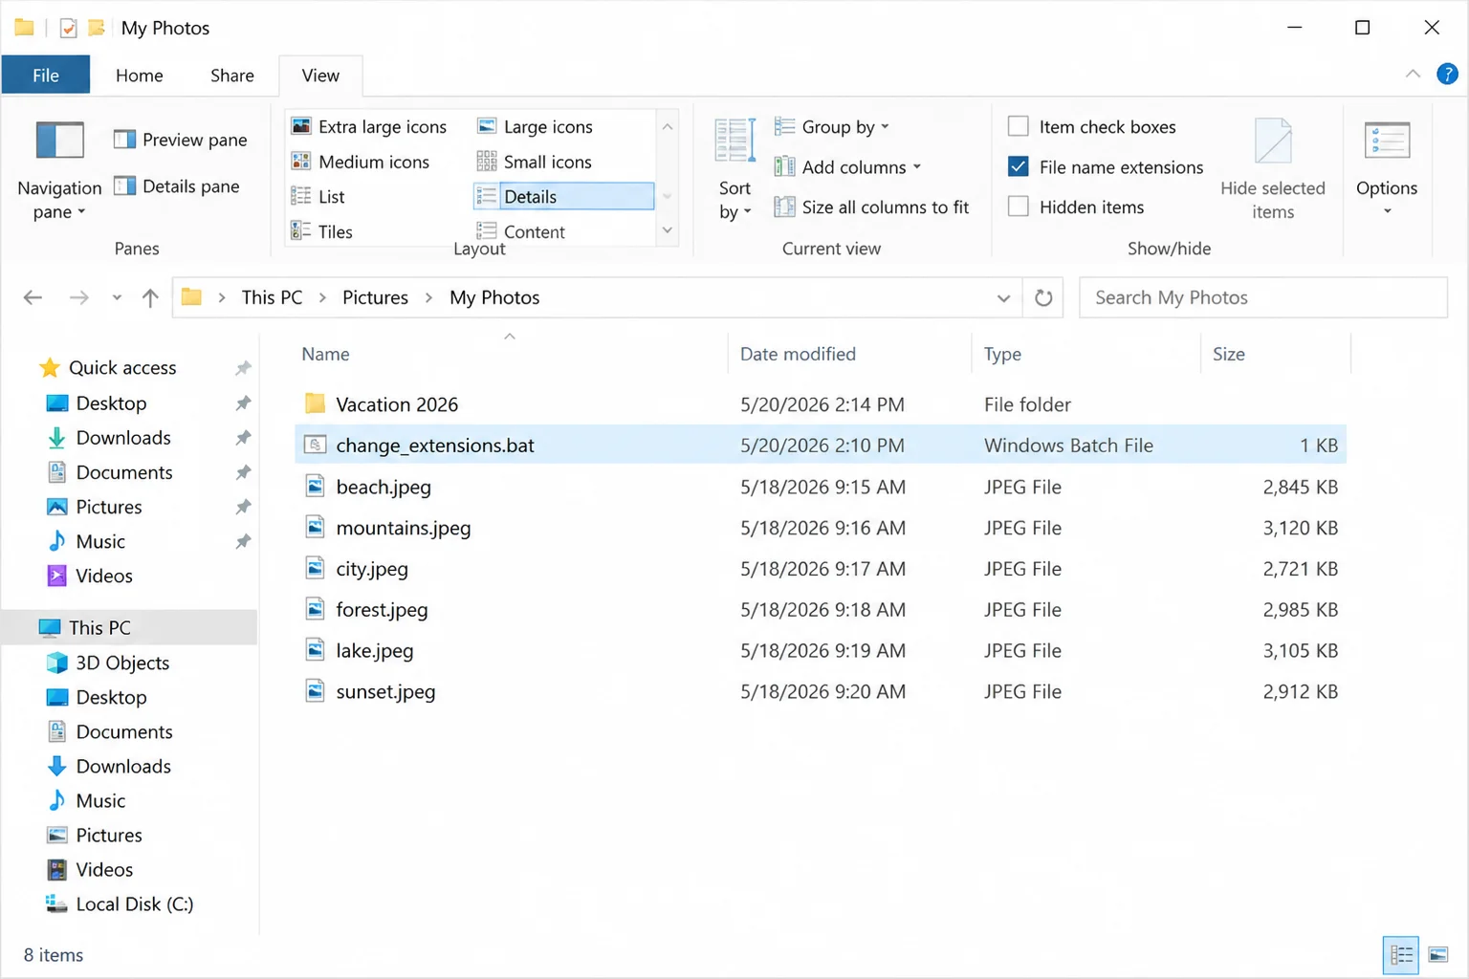
Task: Open Quick access in the navigation pane
Action: click(122, 368)
